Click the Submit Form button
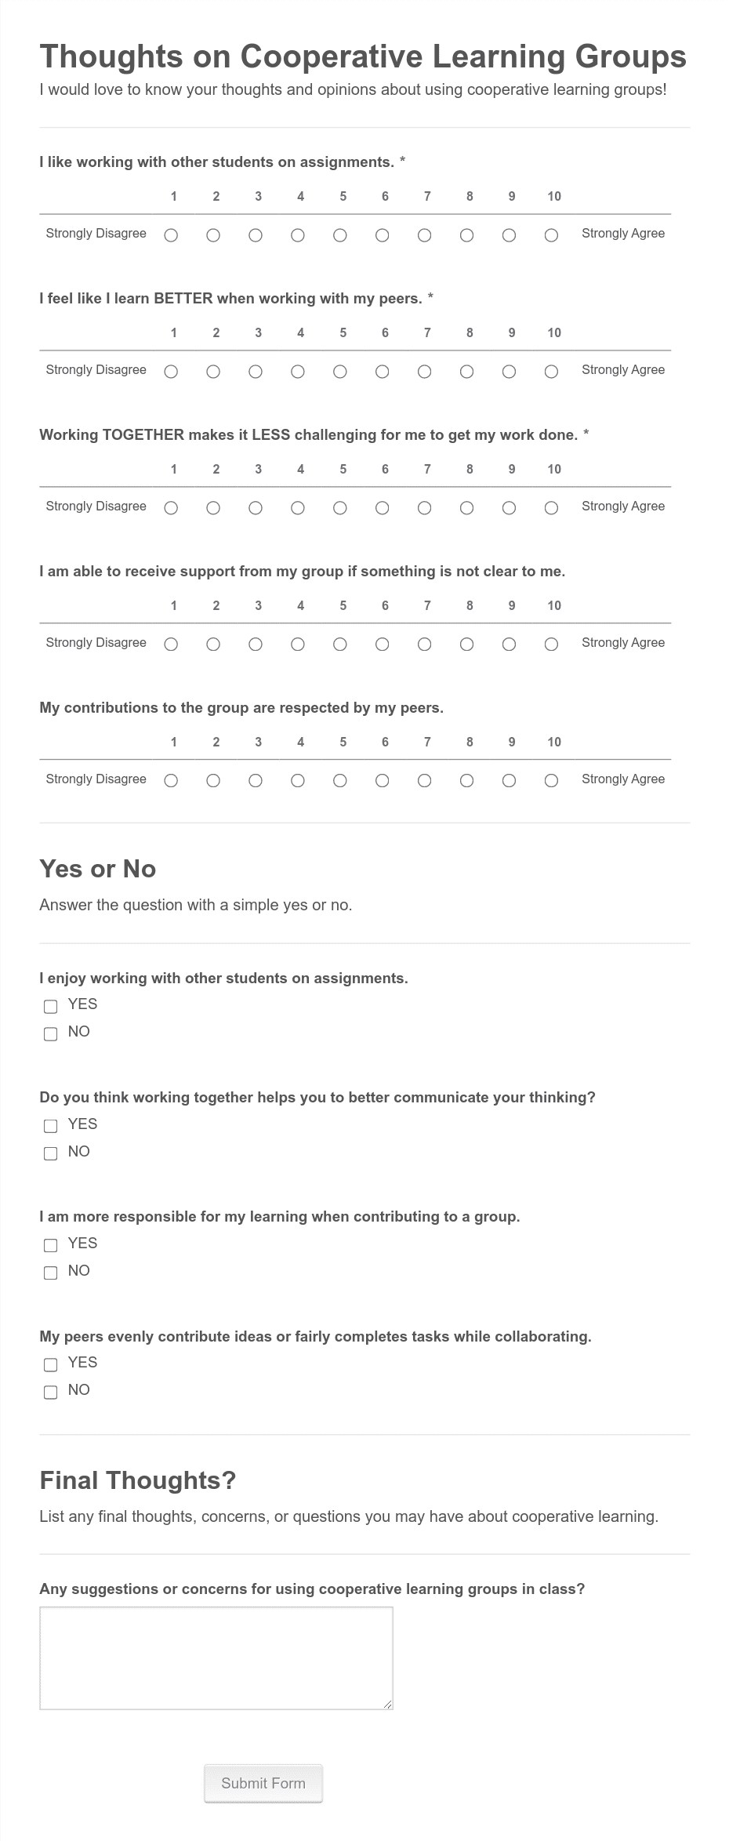The image size is (729, 1841). (263, 1783)
